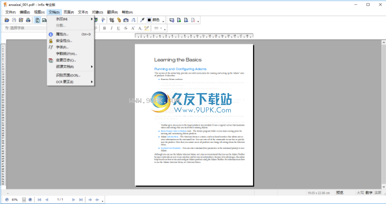Click the text highlight marker icon
Viewport: 386px width, 204px height.
[x=147, y=28]
